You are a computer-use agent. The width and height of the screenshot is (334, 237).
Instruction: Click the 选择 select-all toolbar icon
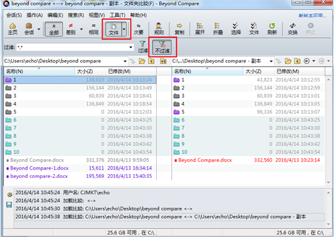pos(236,29)
